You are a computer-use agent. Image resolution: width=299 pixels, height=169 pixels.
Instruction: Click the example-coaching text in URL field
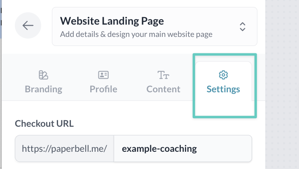pos(159,148)
